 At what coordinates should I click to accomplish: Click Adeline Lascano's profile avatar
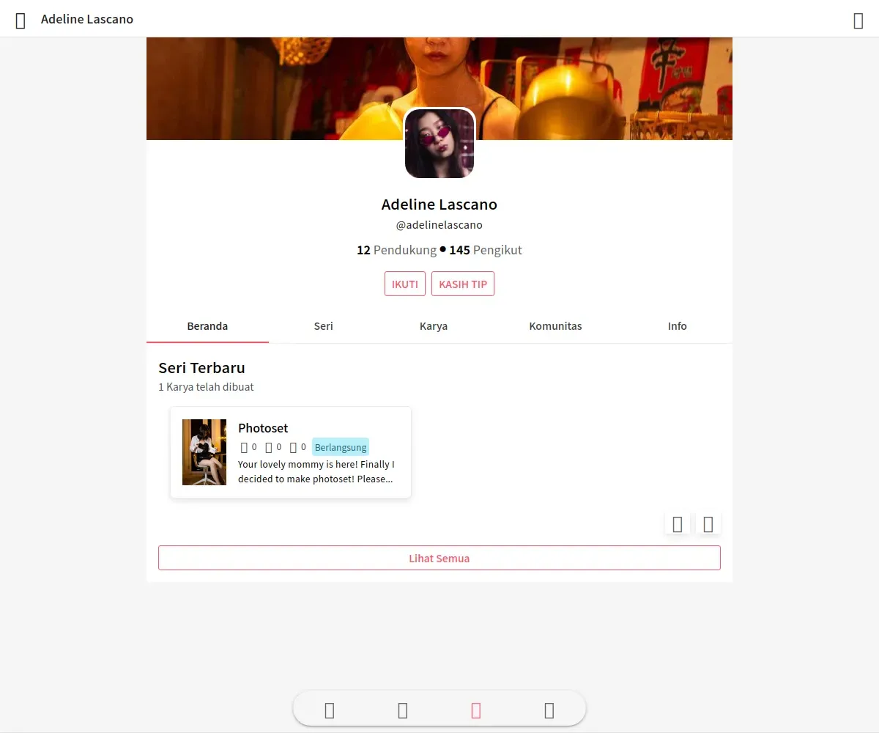pyautogui.click(x=439, y=144)
